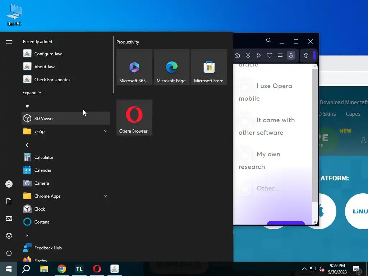368x276 pixels.
Task: Select the 'Other...' radio option
Action: tap(259, 188)
